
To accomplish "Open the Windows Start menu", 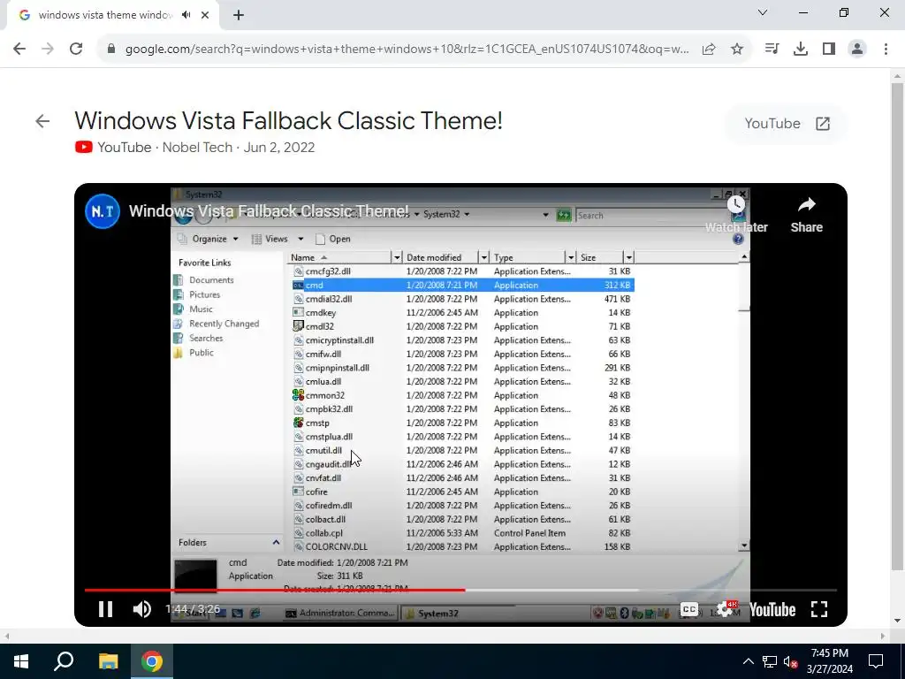I will click(x=21, y=661).
